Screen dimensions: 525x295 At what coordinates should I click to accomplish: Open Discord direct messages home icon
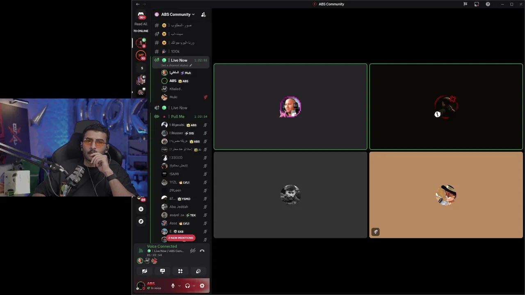click(141, 15)
